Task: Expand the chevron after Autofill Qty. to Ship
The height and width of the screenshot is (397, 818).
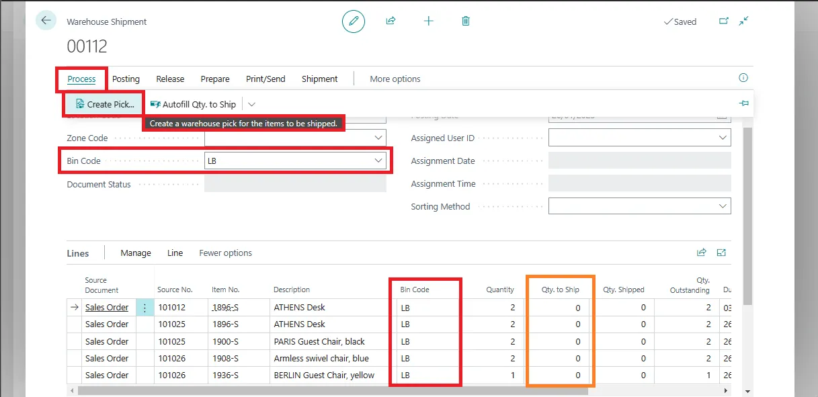Action: (x=251, y=104)
